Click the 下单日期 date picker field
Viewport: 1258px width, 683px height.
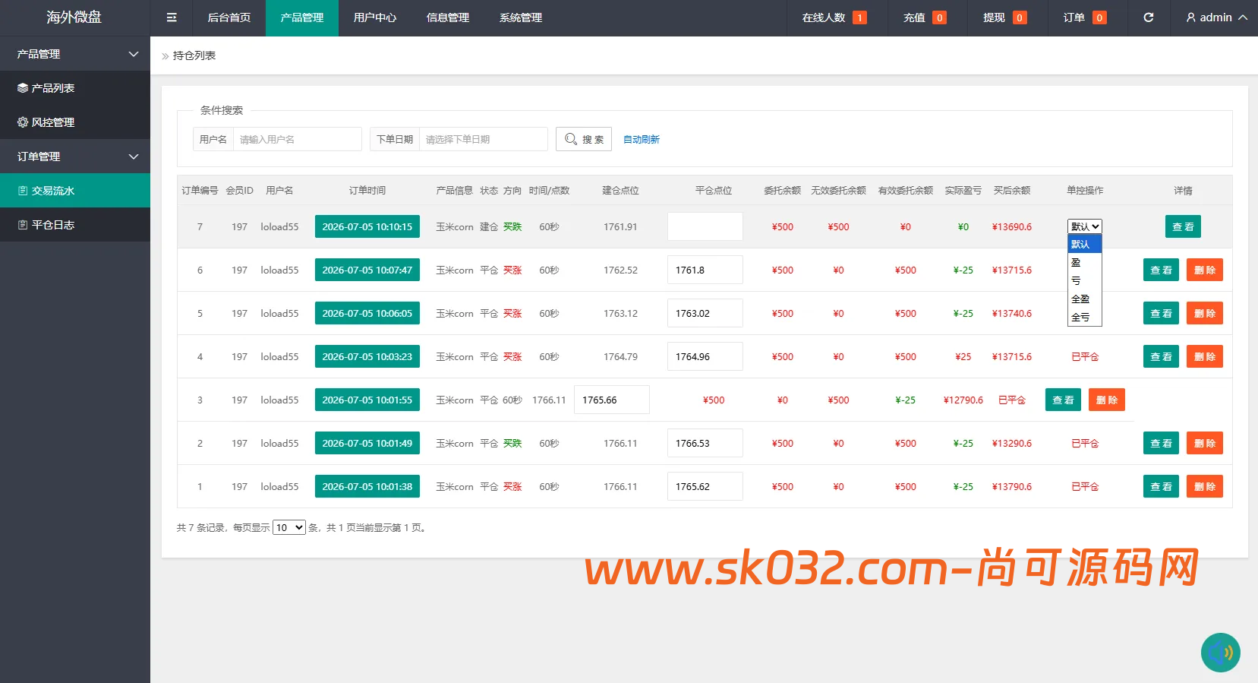click(x=483, y=139)
